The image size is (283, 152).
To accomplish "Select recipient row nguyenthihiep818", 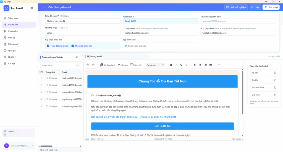I will click(60, 92).
